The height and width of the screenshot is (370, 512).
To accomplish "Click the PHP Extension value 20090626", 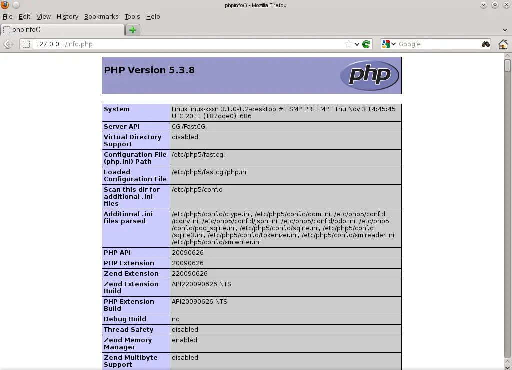I will [188, 263].
